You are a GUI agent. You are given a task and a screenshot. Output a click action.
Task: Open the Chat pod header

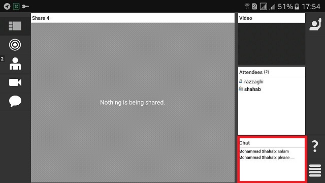[x=245, y=143]
